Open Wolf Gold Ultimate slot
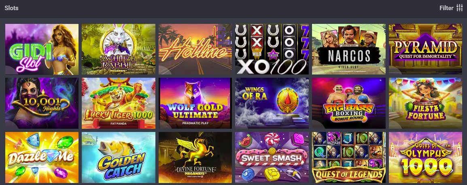 [195, 103]
